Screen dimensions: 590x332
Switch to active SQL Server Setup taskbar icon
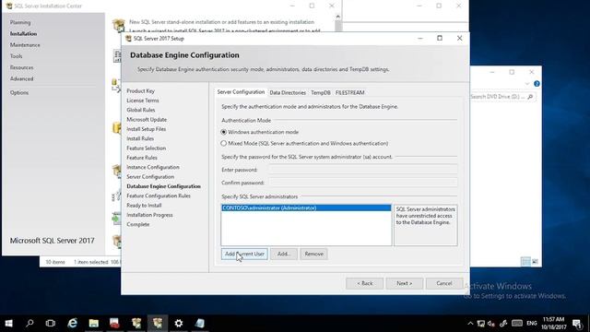pos(158,323)
